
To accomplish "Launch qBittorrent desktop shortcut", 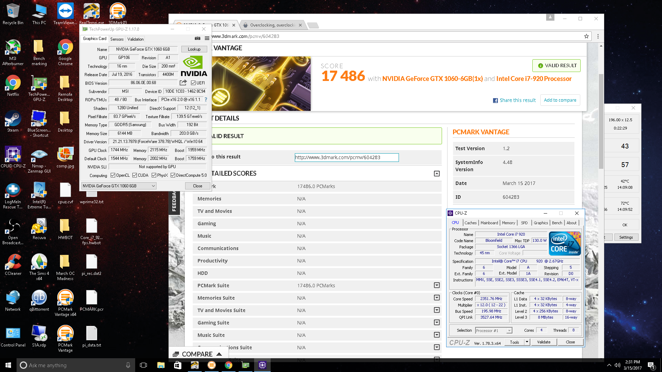I will pyautogui.click(x=39, y=300).
